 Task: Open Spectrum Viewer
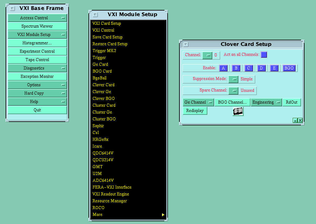37,26
